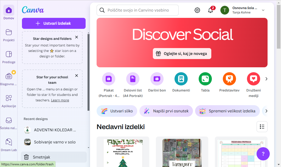
Task: Open Aplikacije apps in sidebar
Action: pos(9,98)
